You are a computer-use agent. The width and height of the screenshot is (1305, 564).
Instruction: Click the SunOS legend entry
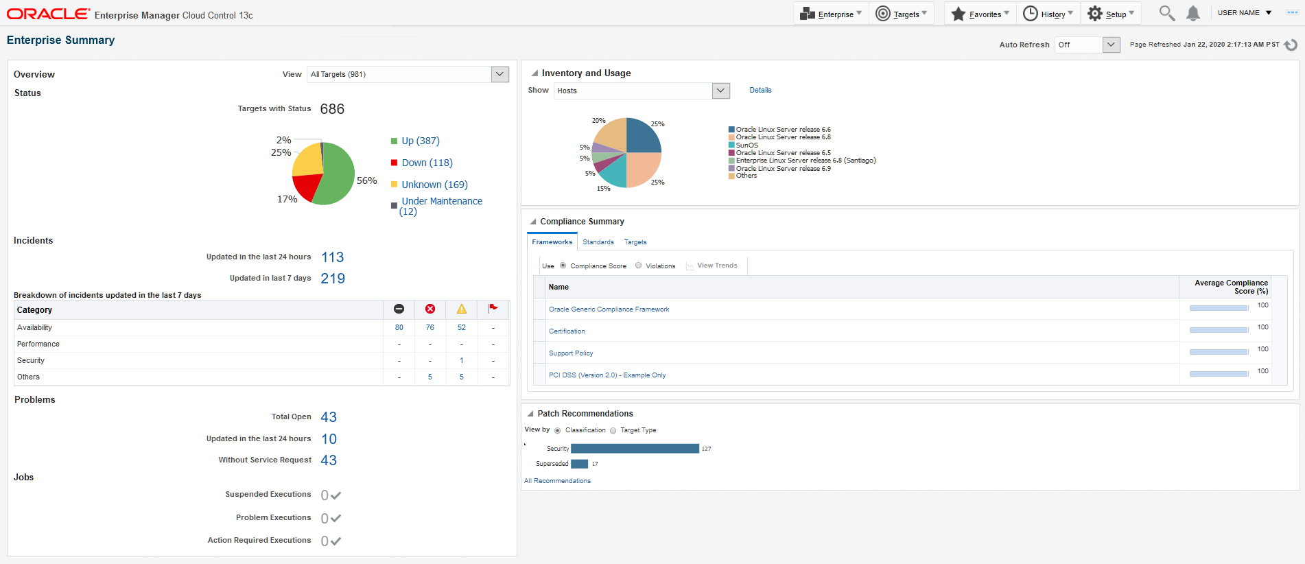point(743,145)
